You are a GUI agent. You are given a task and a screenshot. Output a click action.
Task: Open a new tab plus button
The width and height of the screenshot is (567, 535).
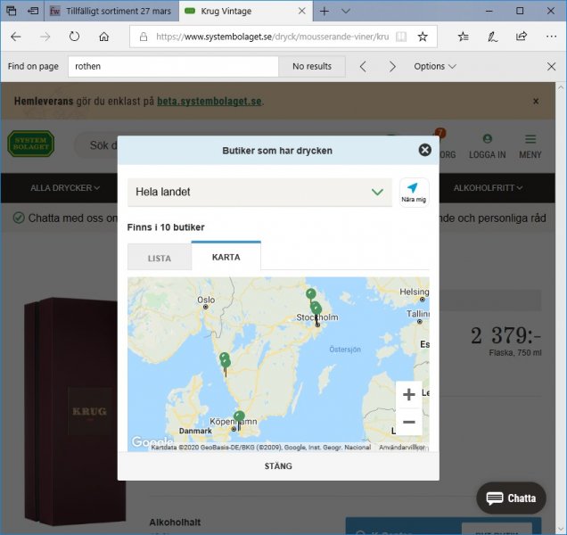tap(325, 12)
